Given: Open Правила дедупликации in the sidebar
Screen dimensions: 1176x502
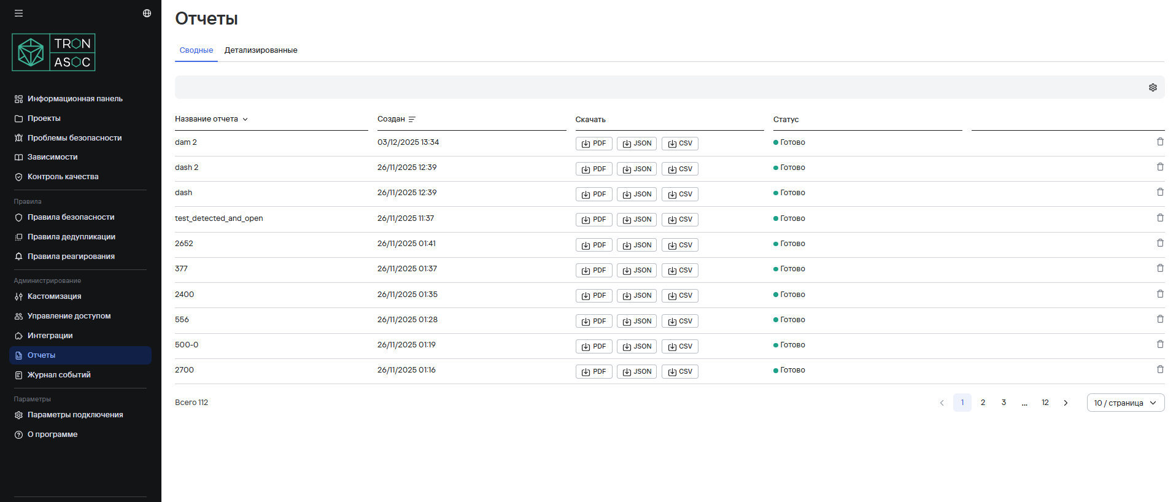Looking at the screenshot, I should tap(71, 237).
